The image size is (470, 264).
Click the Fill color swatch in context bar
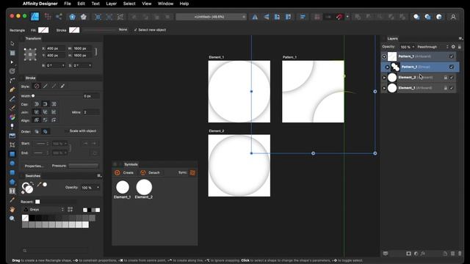tap(43, 30)
